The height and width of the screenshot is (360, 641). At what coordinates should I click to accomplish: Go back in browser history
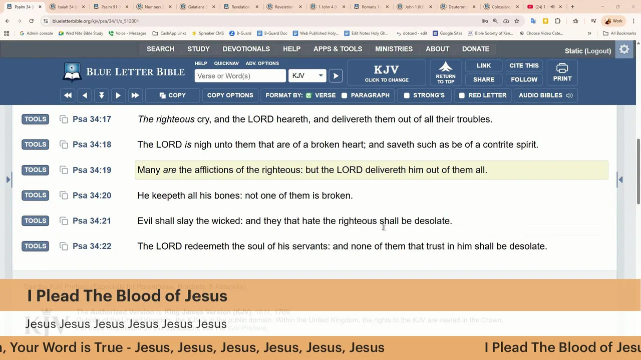tap(8, 21)
